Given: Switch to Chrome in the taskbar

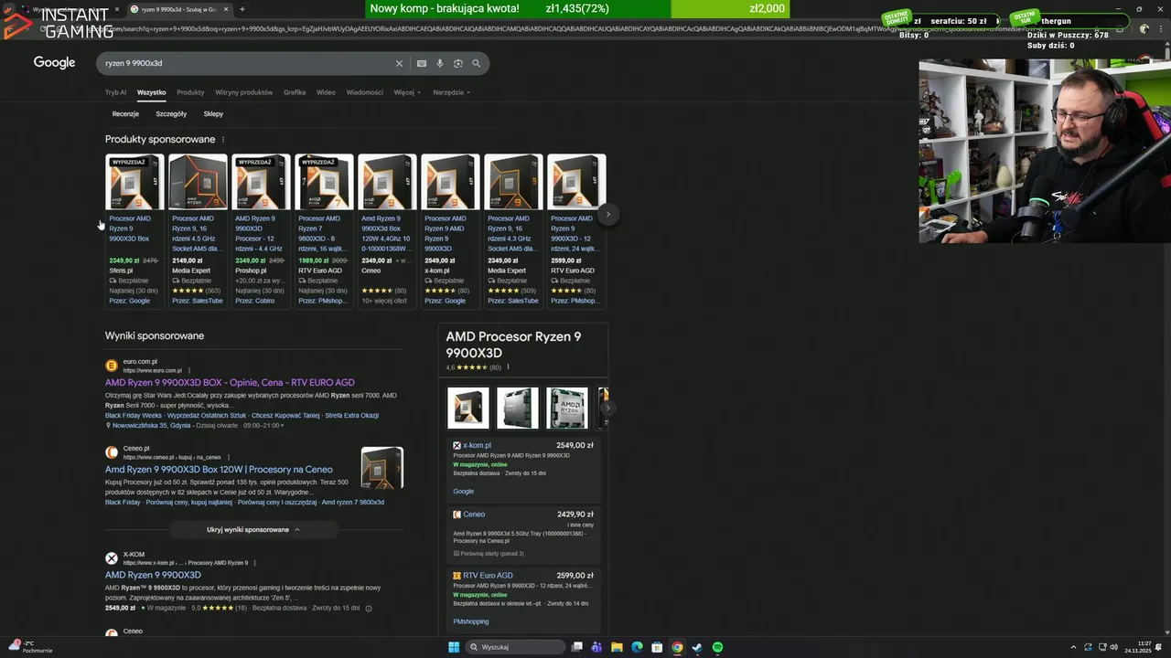Looking at the screenshot, I should (677, 647).
